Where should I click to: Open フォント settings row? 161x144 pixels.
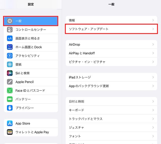(111, 136)
